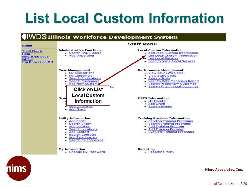
Task: Select Search Customers link
Action: point(84,81)
